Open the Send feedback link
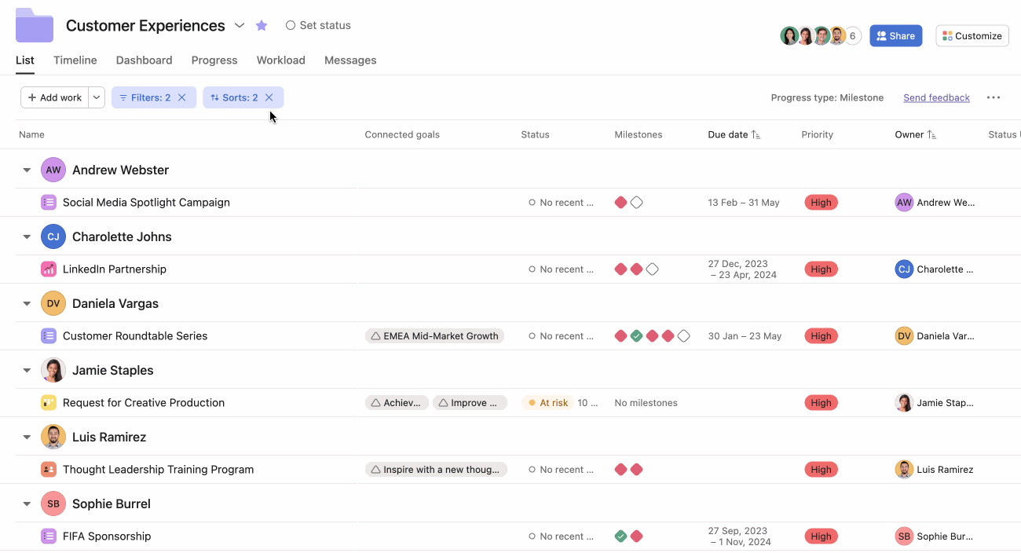1021x553 pixels. tap(936, 98)
